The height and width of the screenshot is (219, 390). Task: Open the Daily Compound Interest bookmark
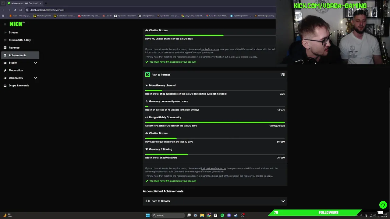pyautogui.click(x=192, y=16)
